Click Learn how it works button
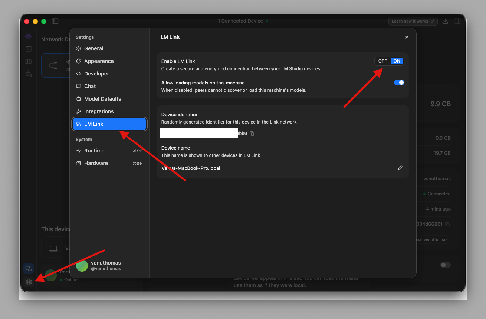The image size is (486, 319). click(x=413, y=21)
